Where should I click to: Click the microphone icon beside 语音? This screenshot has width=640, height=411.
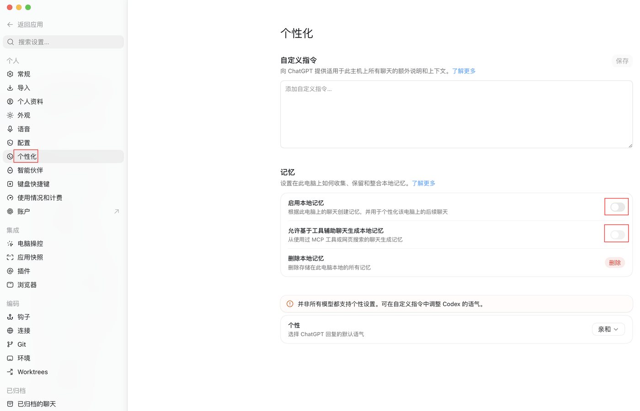coord(10,129)
